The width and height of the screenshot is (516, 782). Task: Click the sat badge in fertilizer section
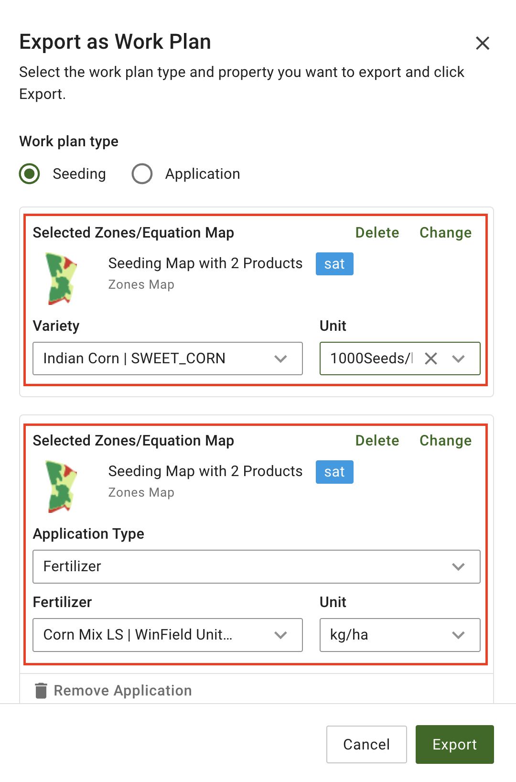(x=334, y=472)
